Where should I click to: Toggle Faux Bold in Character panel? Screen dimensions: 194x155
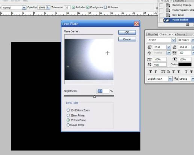[x=151, y=72]
